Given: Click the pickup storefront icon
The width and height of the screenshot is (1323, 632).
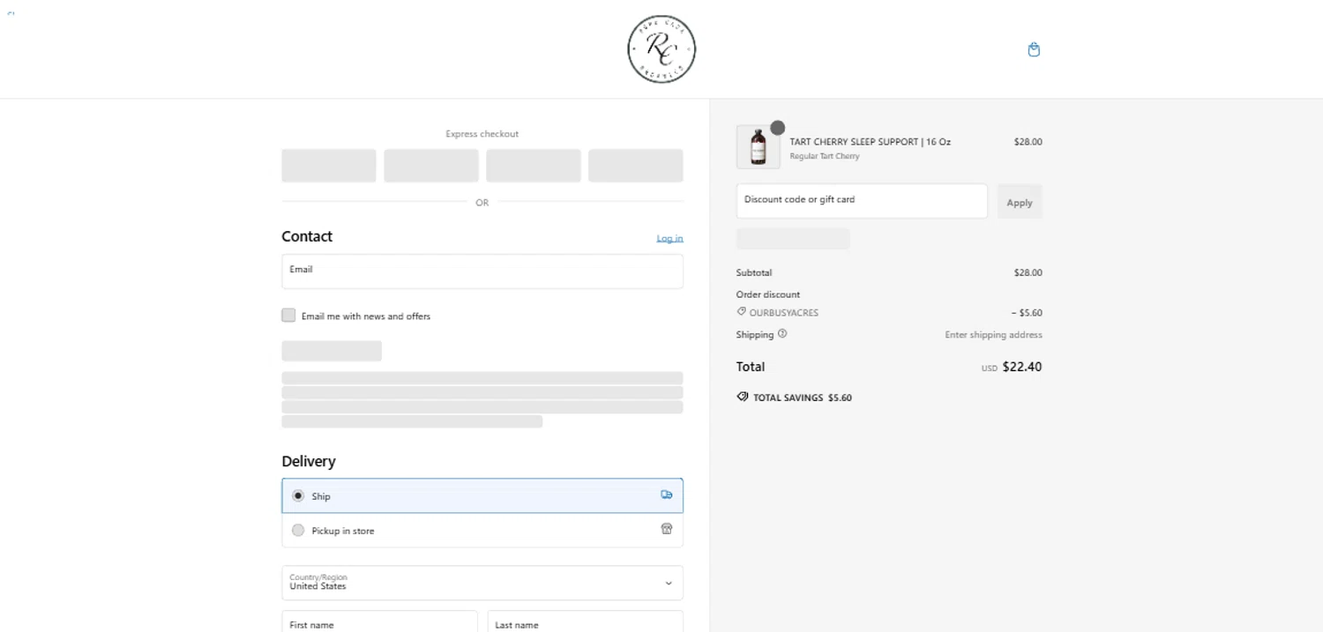Looking at the screenshot, I should click(x=667, y=529).
